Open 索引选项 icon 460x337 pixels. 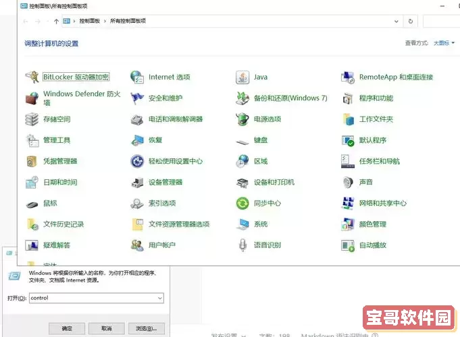pyautogui.click(x=137, y=204)
